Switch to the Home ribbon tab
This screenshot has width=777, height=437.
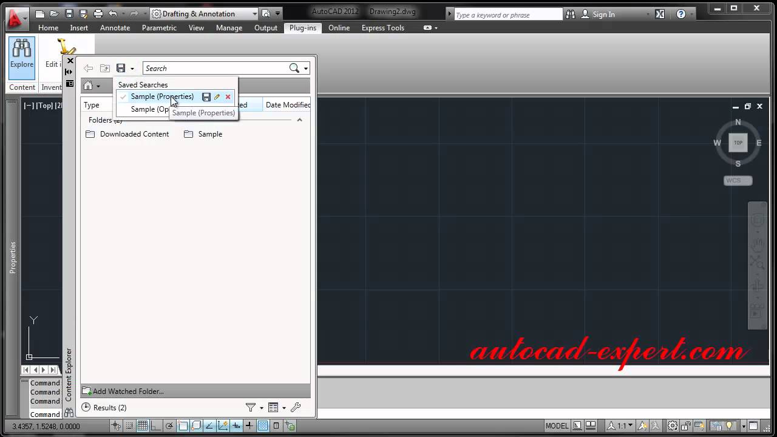[x=48, y=28]
